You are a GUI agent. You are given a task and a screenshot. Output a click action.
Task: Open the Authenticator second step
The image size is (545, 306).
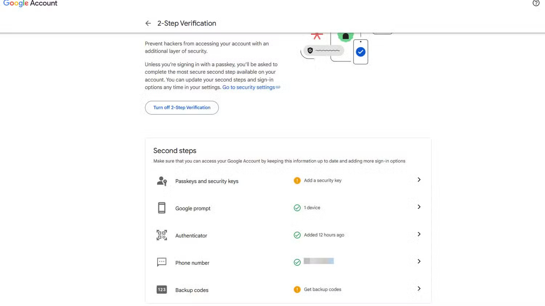(x=191, y=236)
